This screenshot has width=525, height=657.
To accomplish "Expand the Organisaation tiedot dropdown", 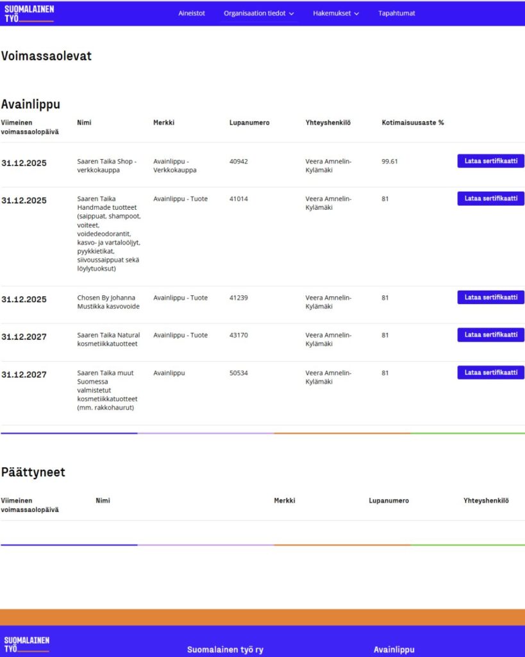I will click(x=259, y=13).
